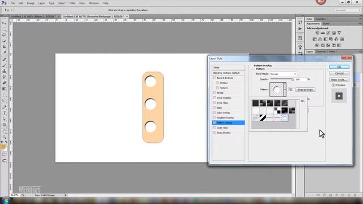This screenshot has width=363, height=204.
Task: Select the Clone Stamp tool
Action: pos(4,71)
